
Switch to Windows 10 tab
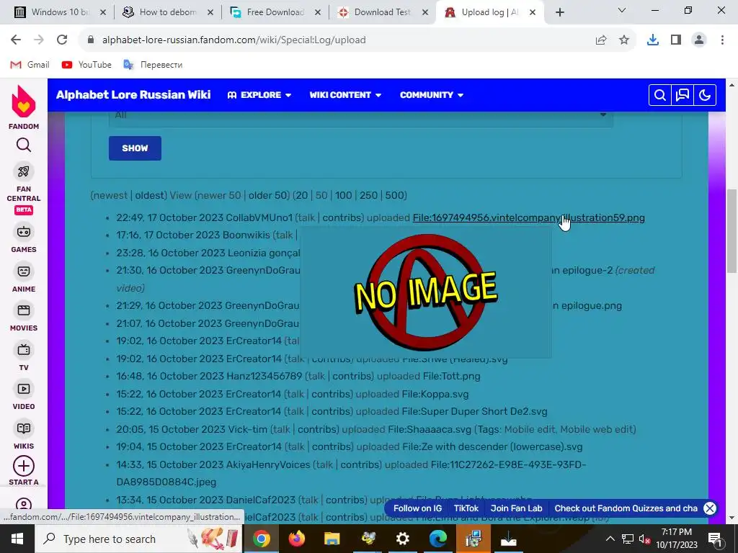click(x=60, y=12)
